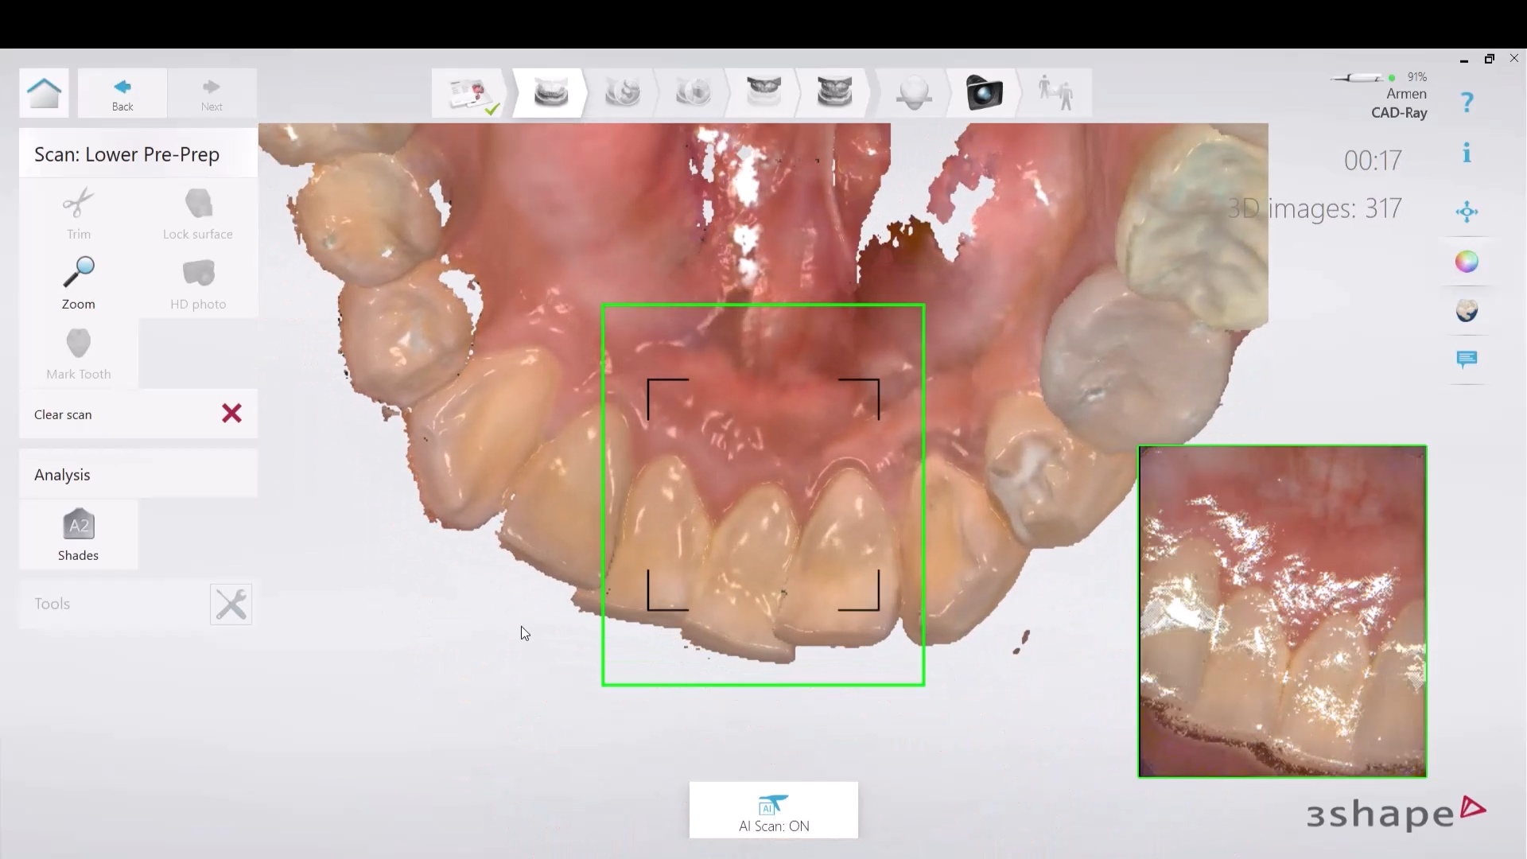Open the analyze model workflow step
Image resolution: width=1527 pixels, height=859 pixels.
pyautogui.click(x=913, y=94)
